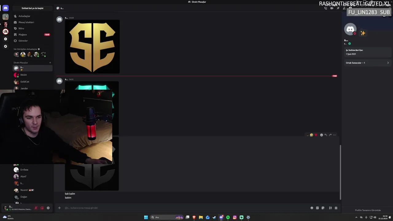
Task: Start a voice call
Action: [x=326, y=8]
